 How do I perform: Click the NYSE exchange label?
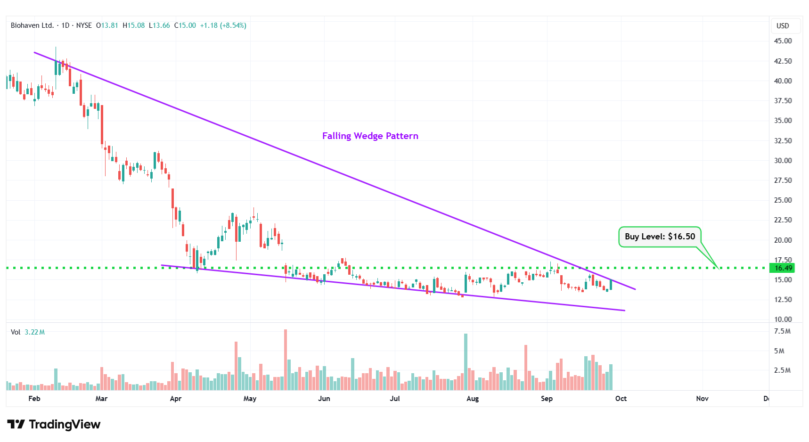(x=84, y=25)
